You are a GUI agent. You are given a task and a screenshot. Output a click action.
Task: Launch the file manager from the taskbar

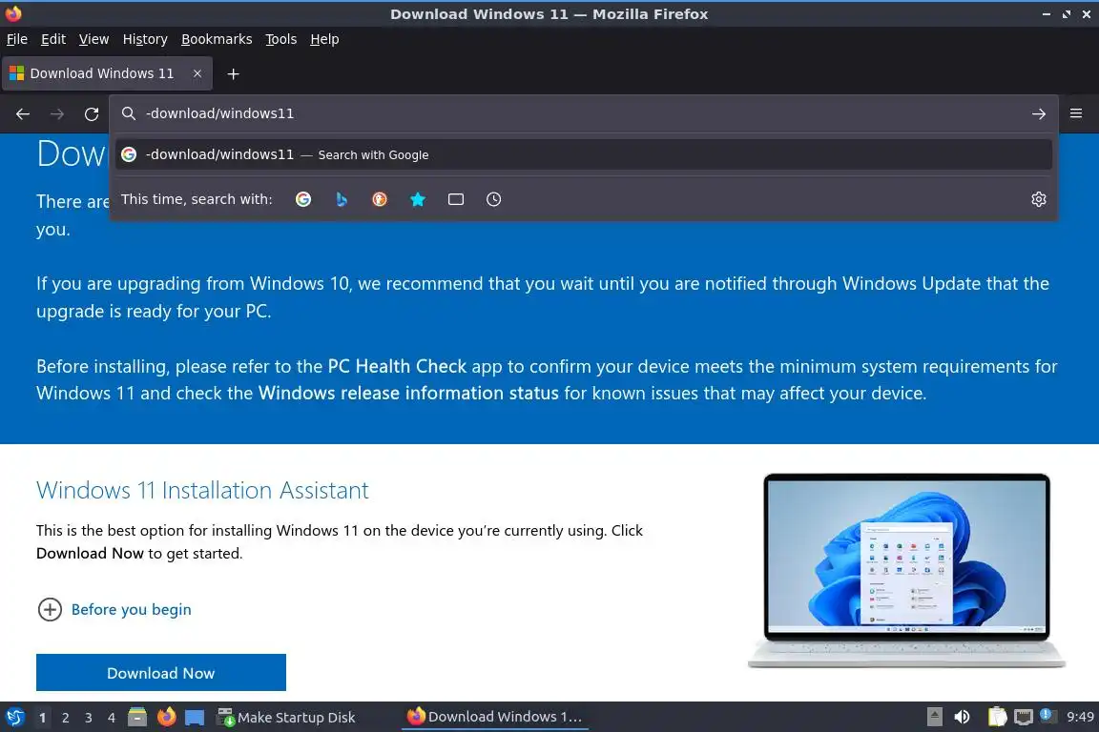point(137,717)
